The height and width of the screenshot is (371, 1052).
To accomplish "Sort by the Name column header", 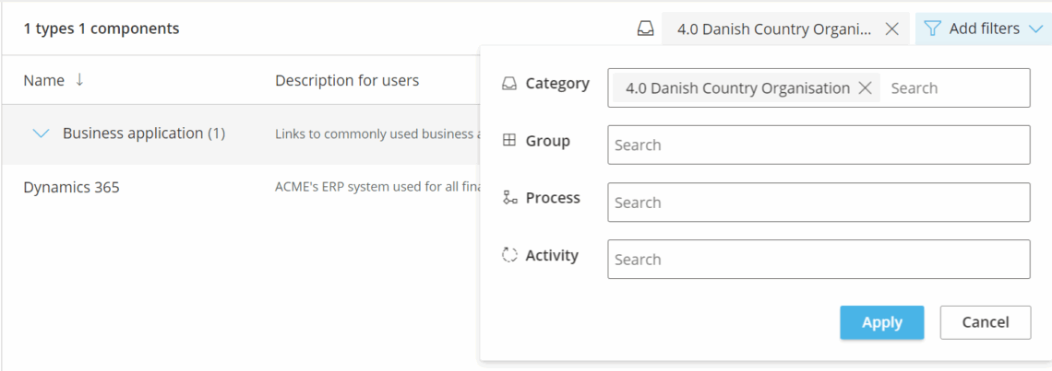I will click(43, 80).
